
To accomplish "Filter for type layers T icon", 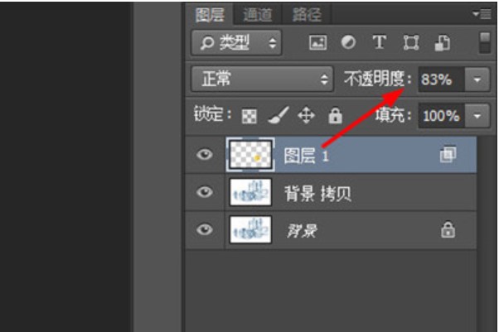I will (x=380, y=42).
